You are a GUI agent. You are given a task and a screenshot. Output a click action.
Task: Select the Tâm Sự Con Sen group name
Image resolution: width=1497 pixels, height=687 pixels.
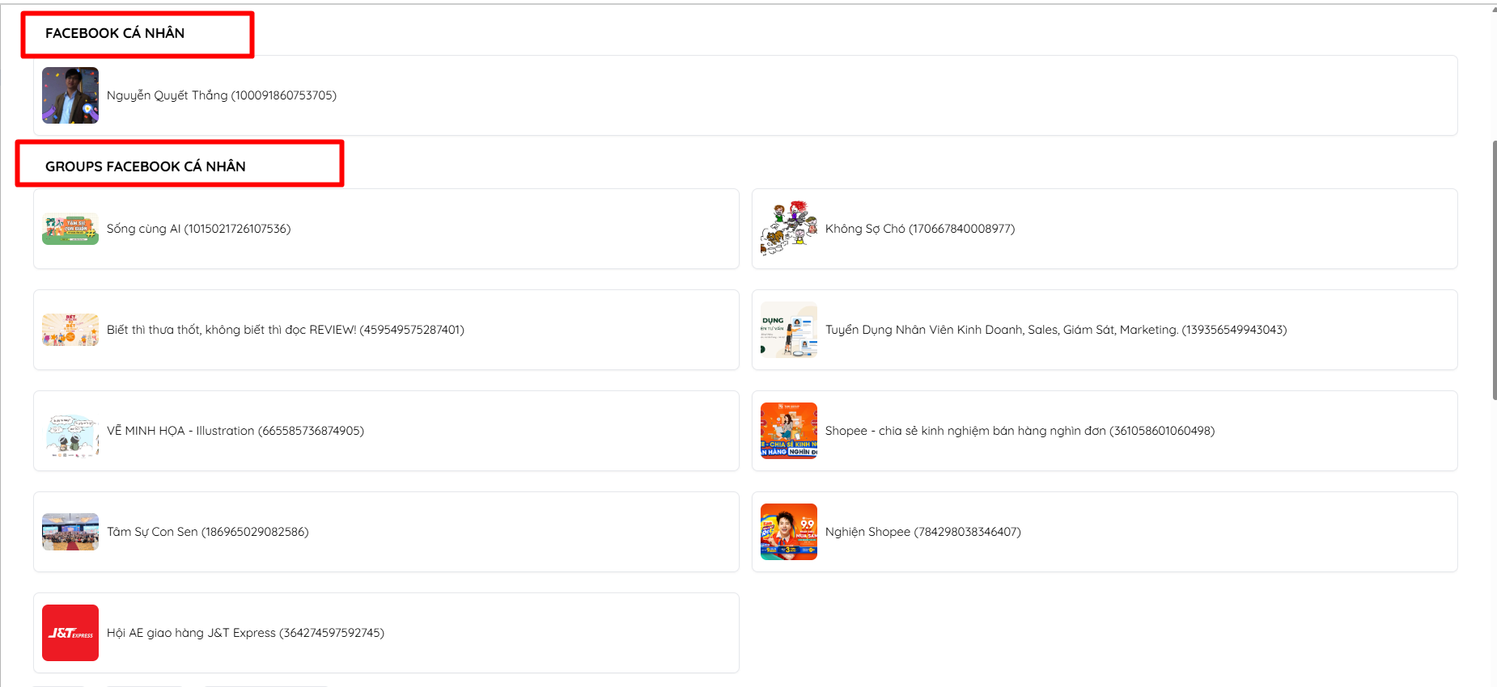[x=207, y=532]
